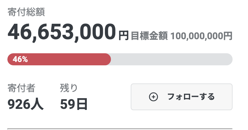
Task: Click the 寄付総額 heading label
Action: 26,12
